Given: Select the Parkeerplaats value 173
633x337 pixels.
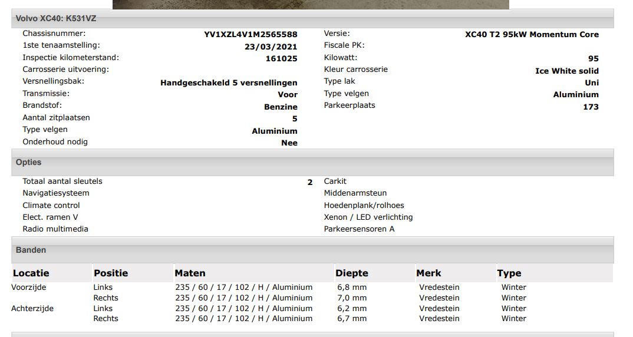Looking at the screenshot, I should (x=591, y=107).
